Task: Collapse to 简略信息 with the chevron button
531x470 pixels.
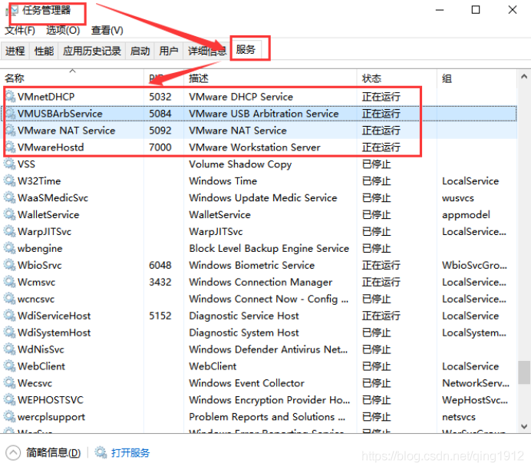Action: point(13,452)
